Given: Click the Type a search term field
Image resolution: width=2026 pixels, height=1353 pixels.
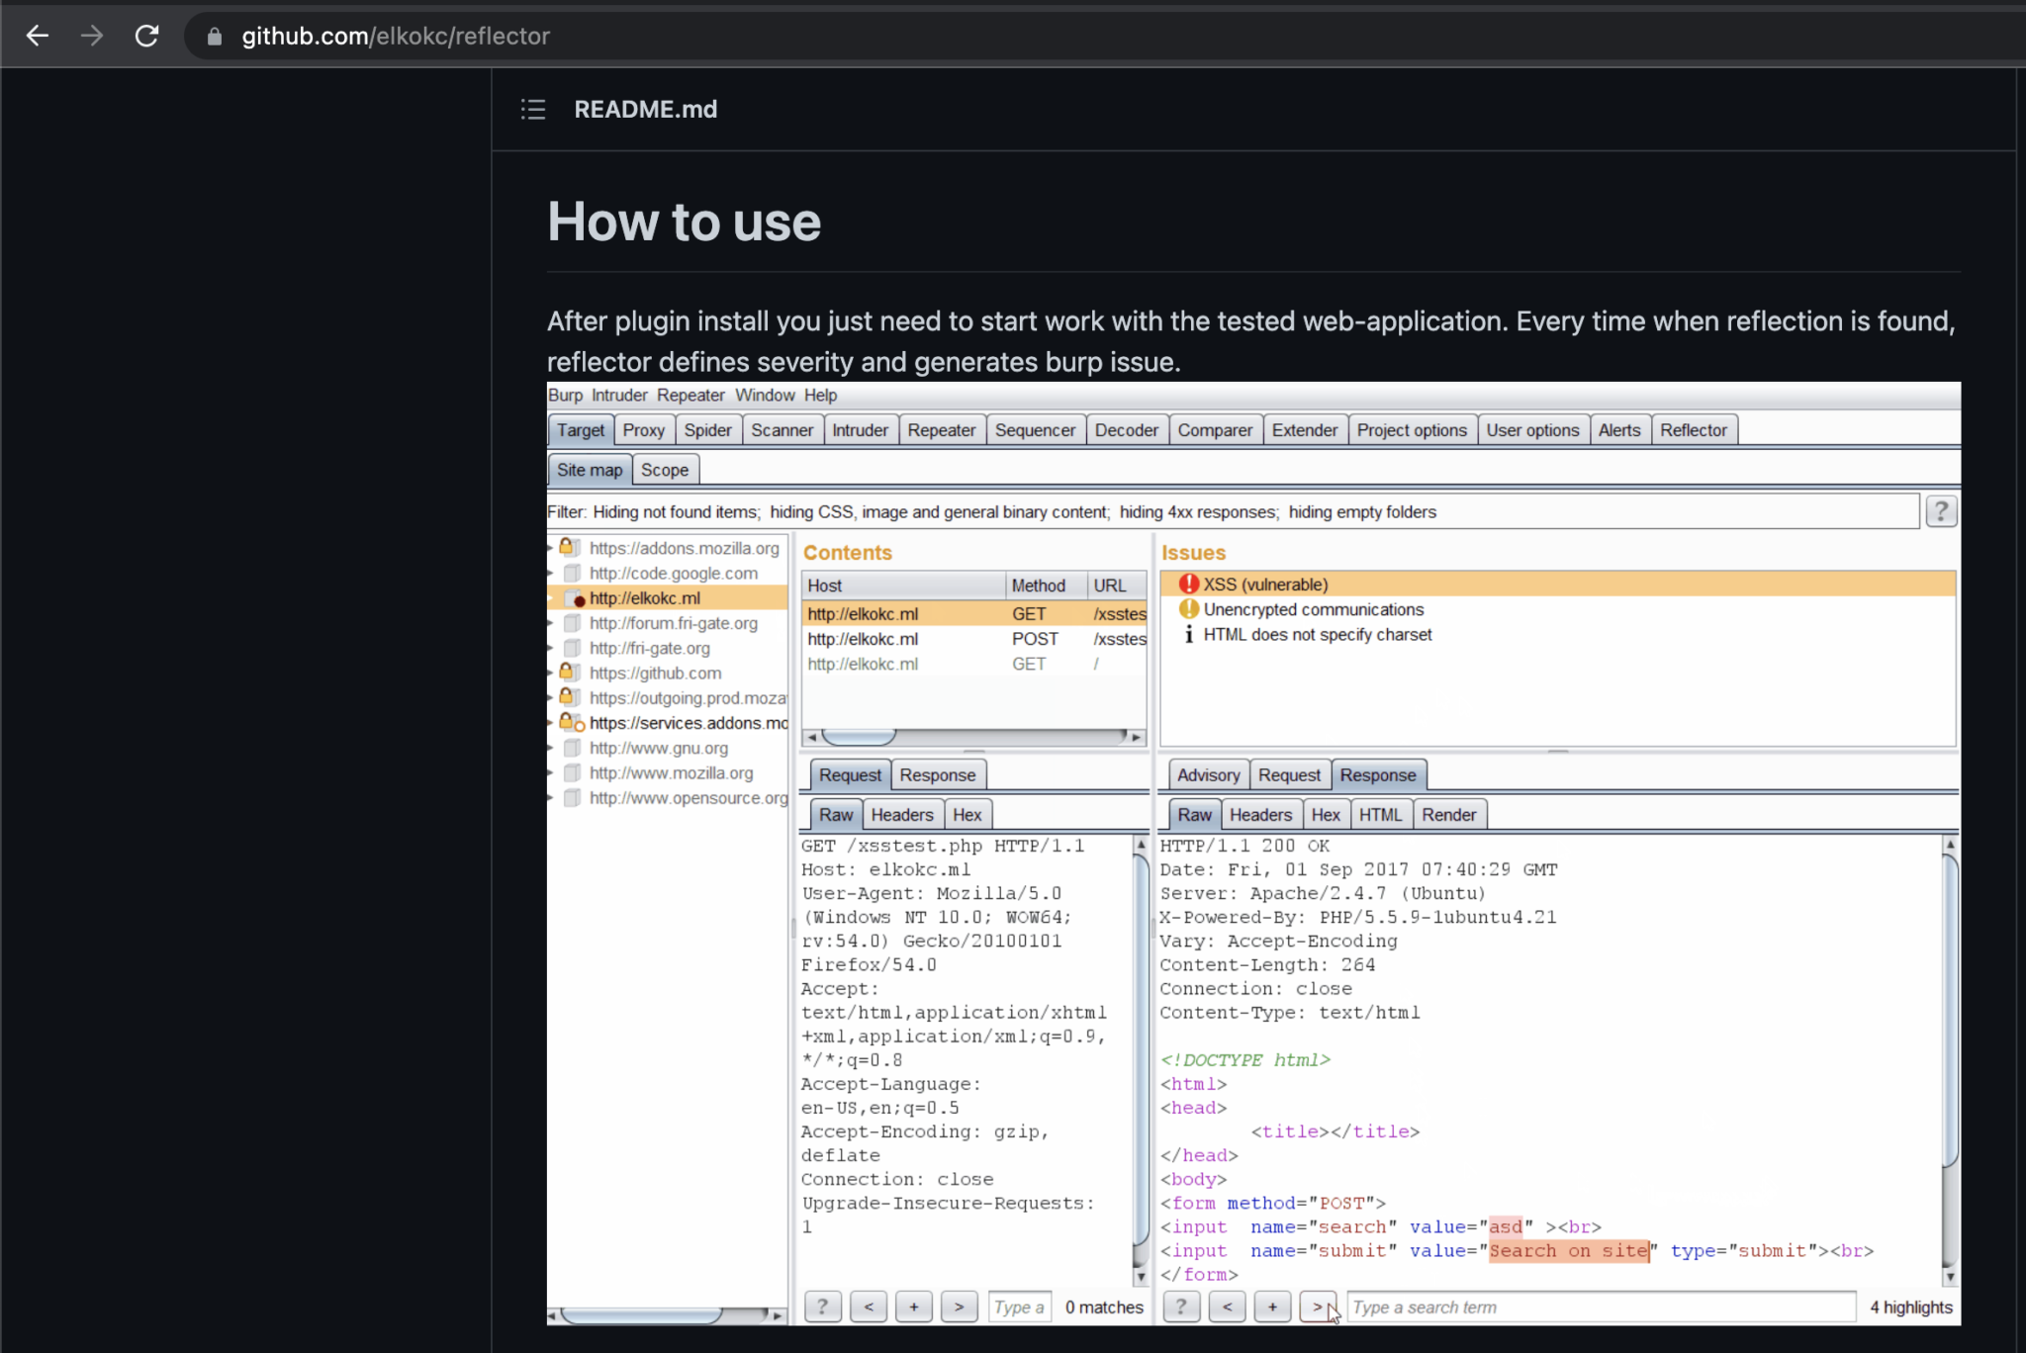Looking at the screenshot, I should point(1601,1306).
